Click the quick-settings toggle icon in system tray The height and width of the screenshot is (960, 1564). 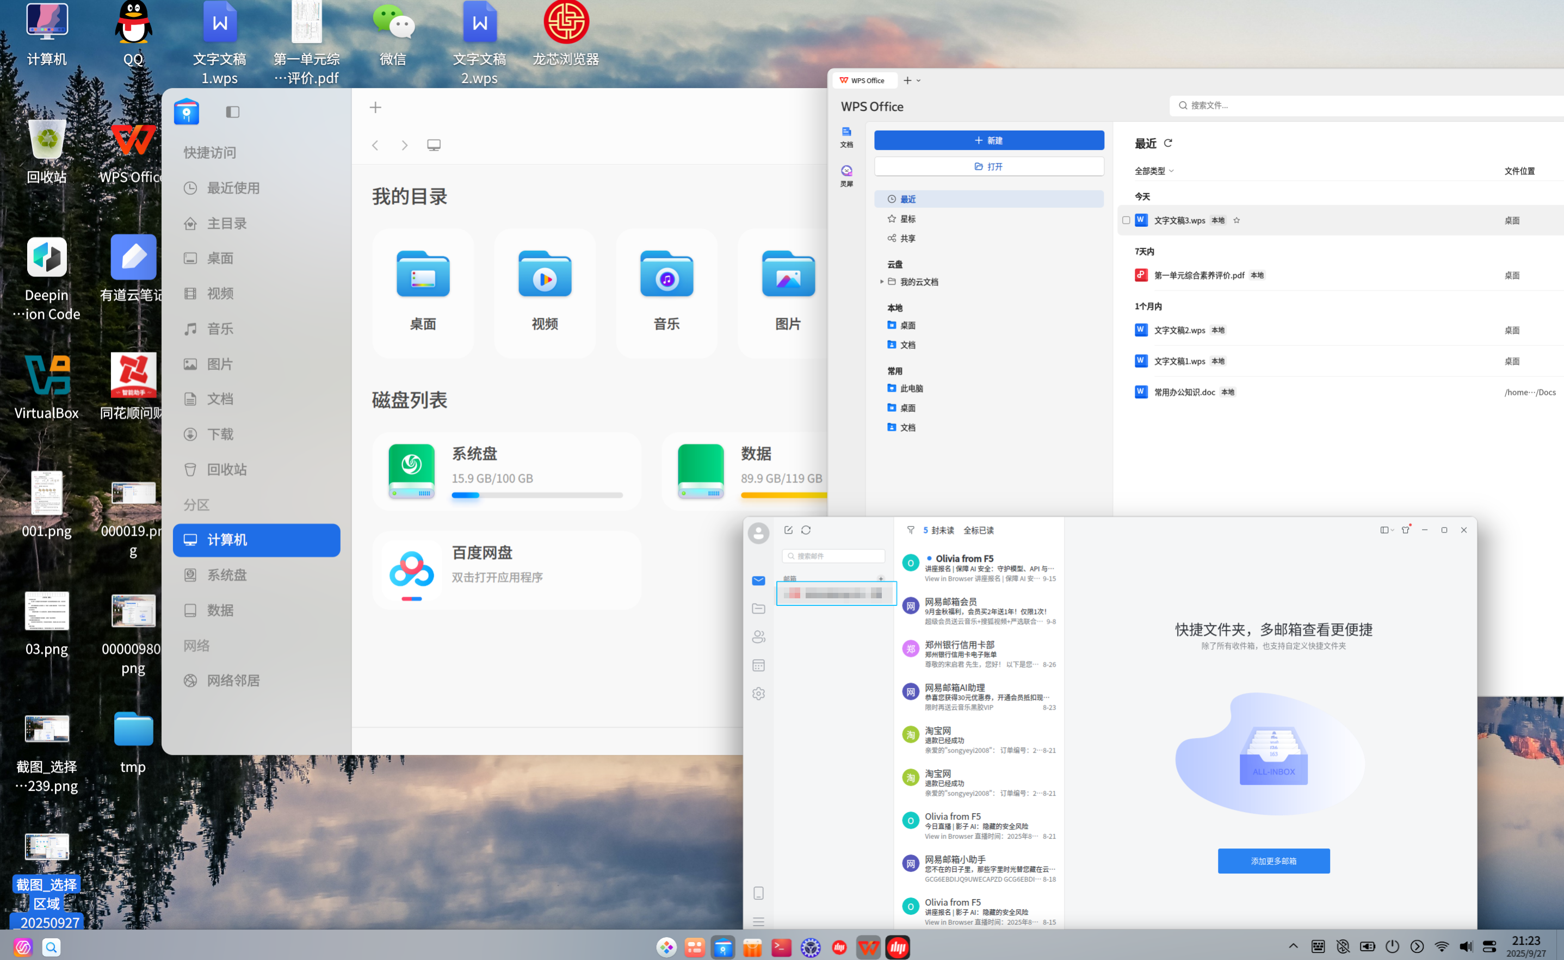pyautogui.click(x=1489, y=946)
